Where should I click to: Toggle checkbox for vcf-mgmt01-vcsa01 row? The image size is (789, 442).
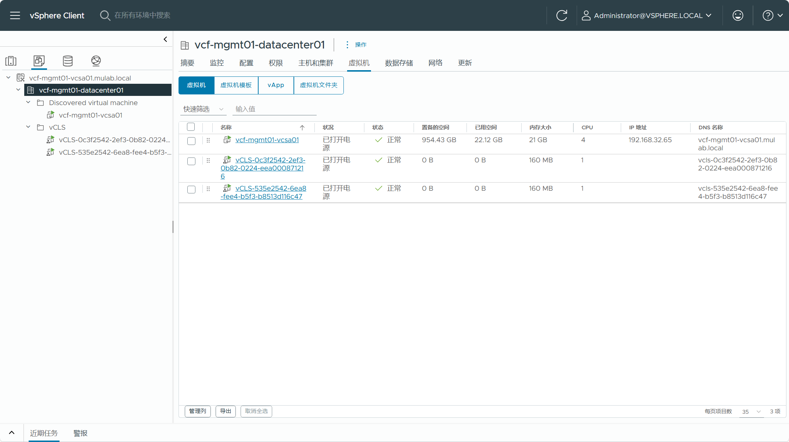click(x=191, y=140)
